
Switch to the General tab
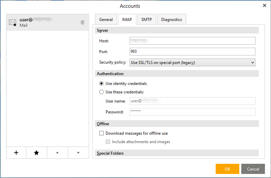click(106, 20)
